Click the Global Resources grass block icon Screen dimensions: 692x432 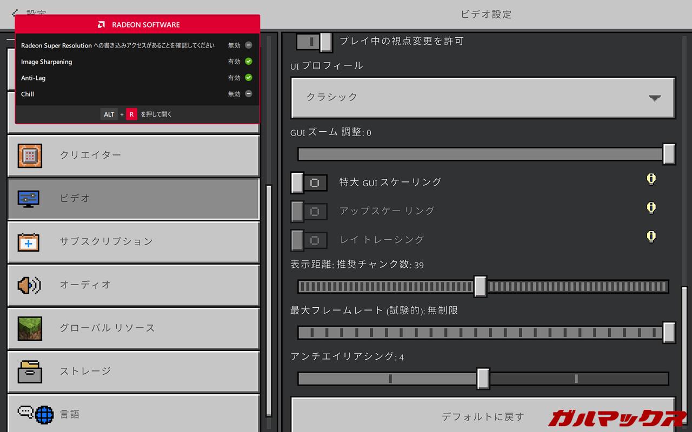30,328
